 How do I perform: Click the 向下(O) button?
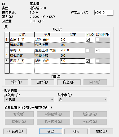tap(95, 82)
